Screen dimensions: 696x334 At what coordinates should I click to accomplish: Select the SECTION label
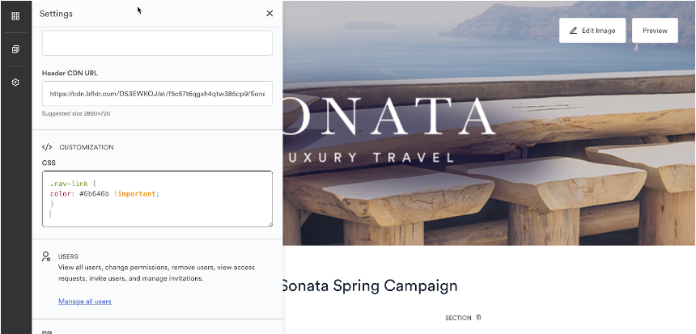(x=459, y=318)
